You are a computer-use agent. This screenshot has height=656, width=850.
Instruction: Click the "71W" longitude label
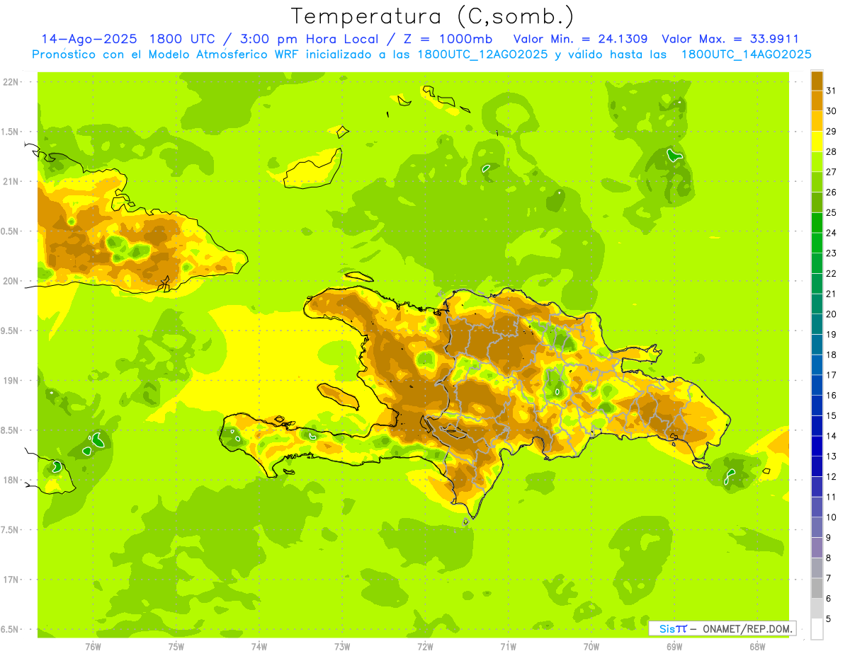(508, 648)
